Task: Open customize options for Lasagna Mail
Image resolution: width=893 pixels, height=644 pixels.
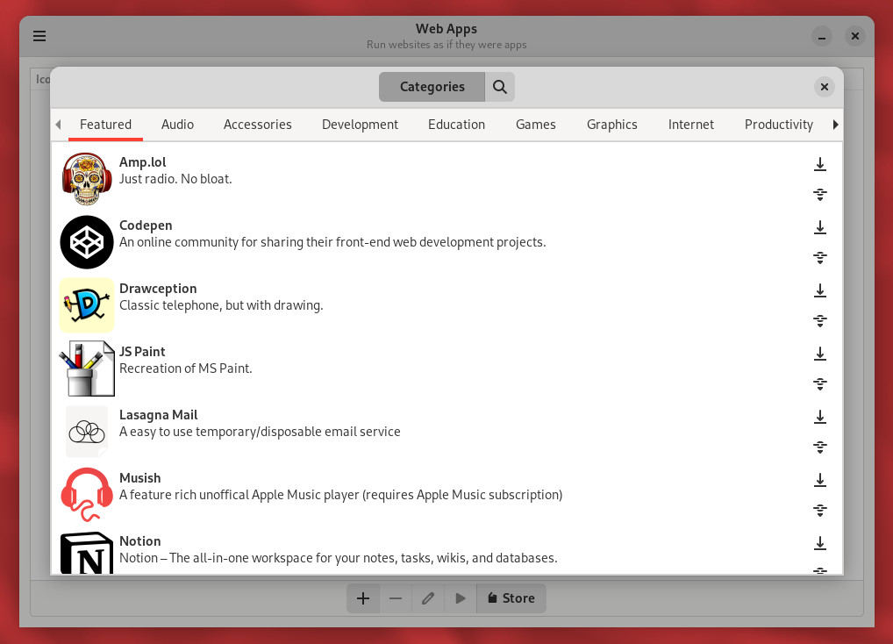Action: [819, 447]
